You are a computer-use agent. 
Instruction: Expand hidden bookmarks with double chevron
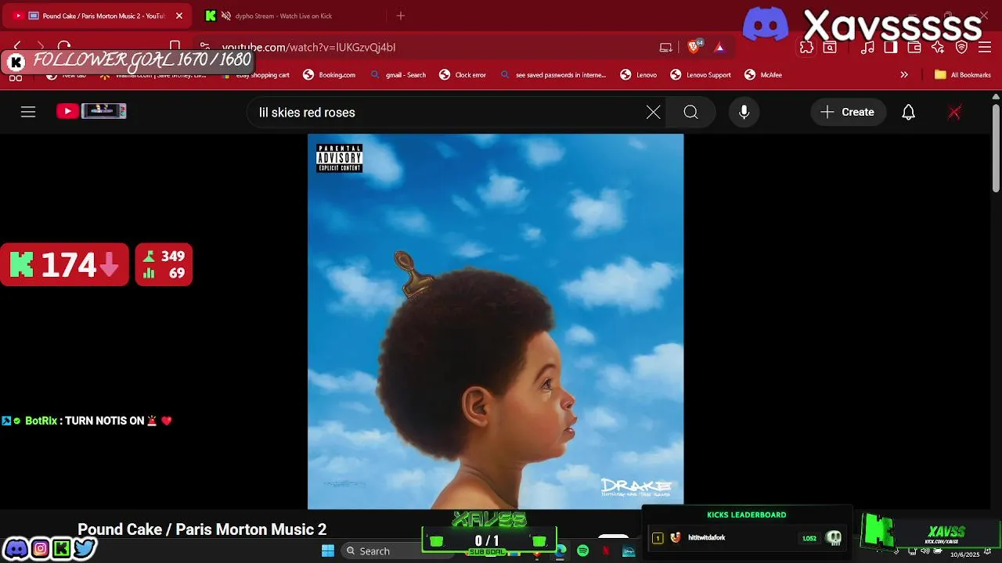coord(904,75)
